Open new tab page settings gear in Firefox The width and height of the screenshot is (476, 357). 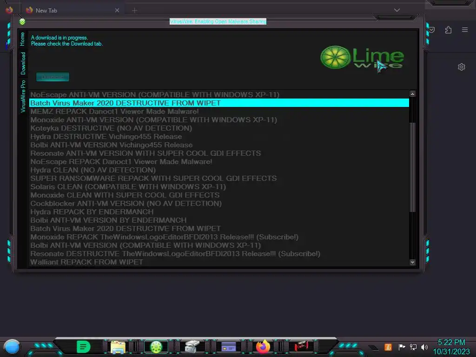462,67
